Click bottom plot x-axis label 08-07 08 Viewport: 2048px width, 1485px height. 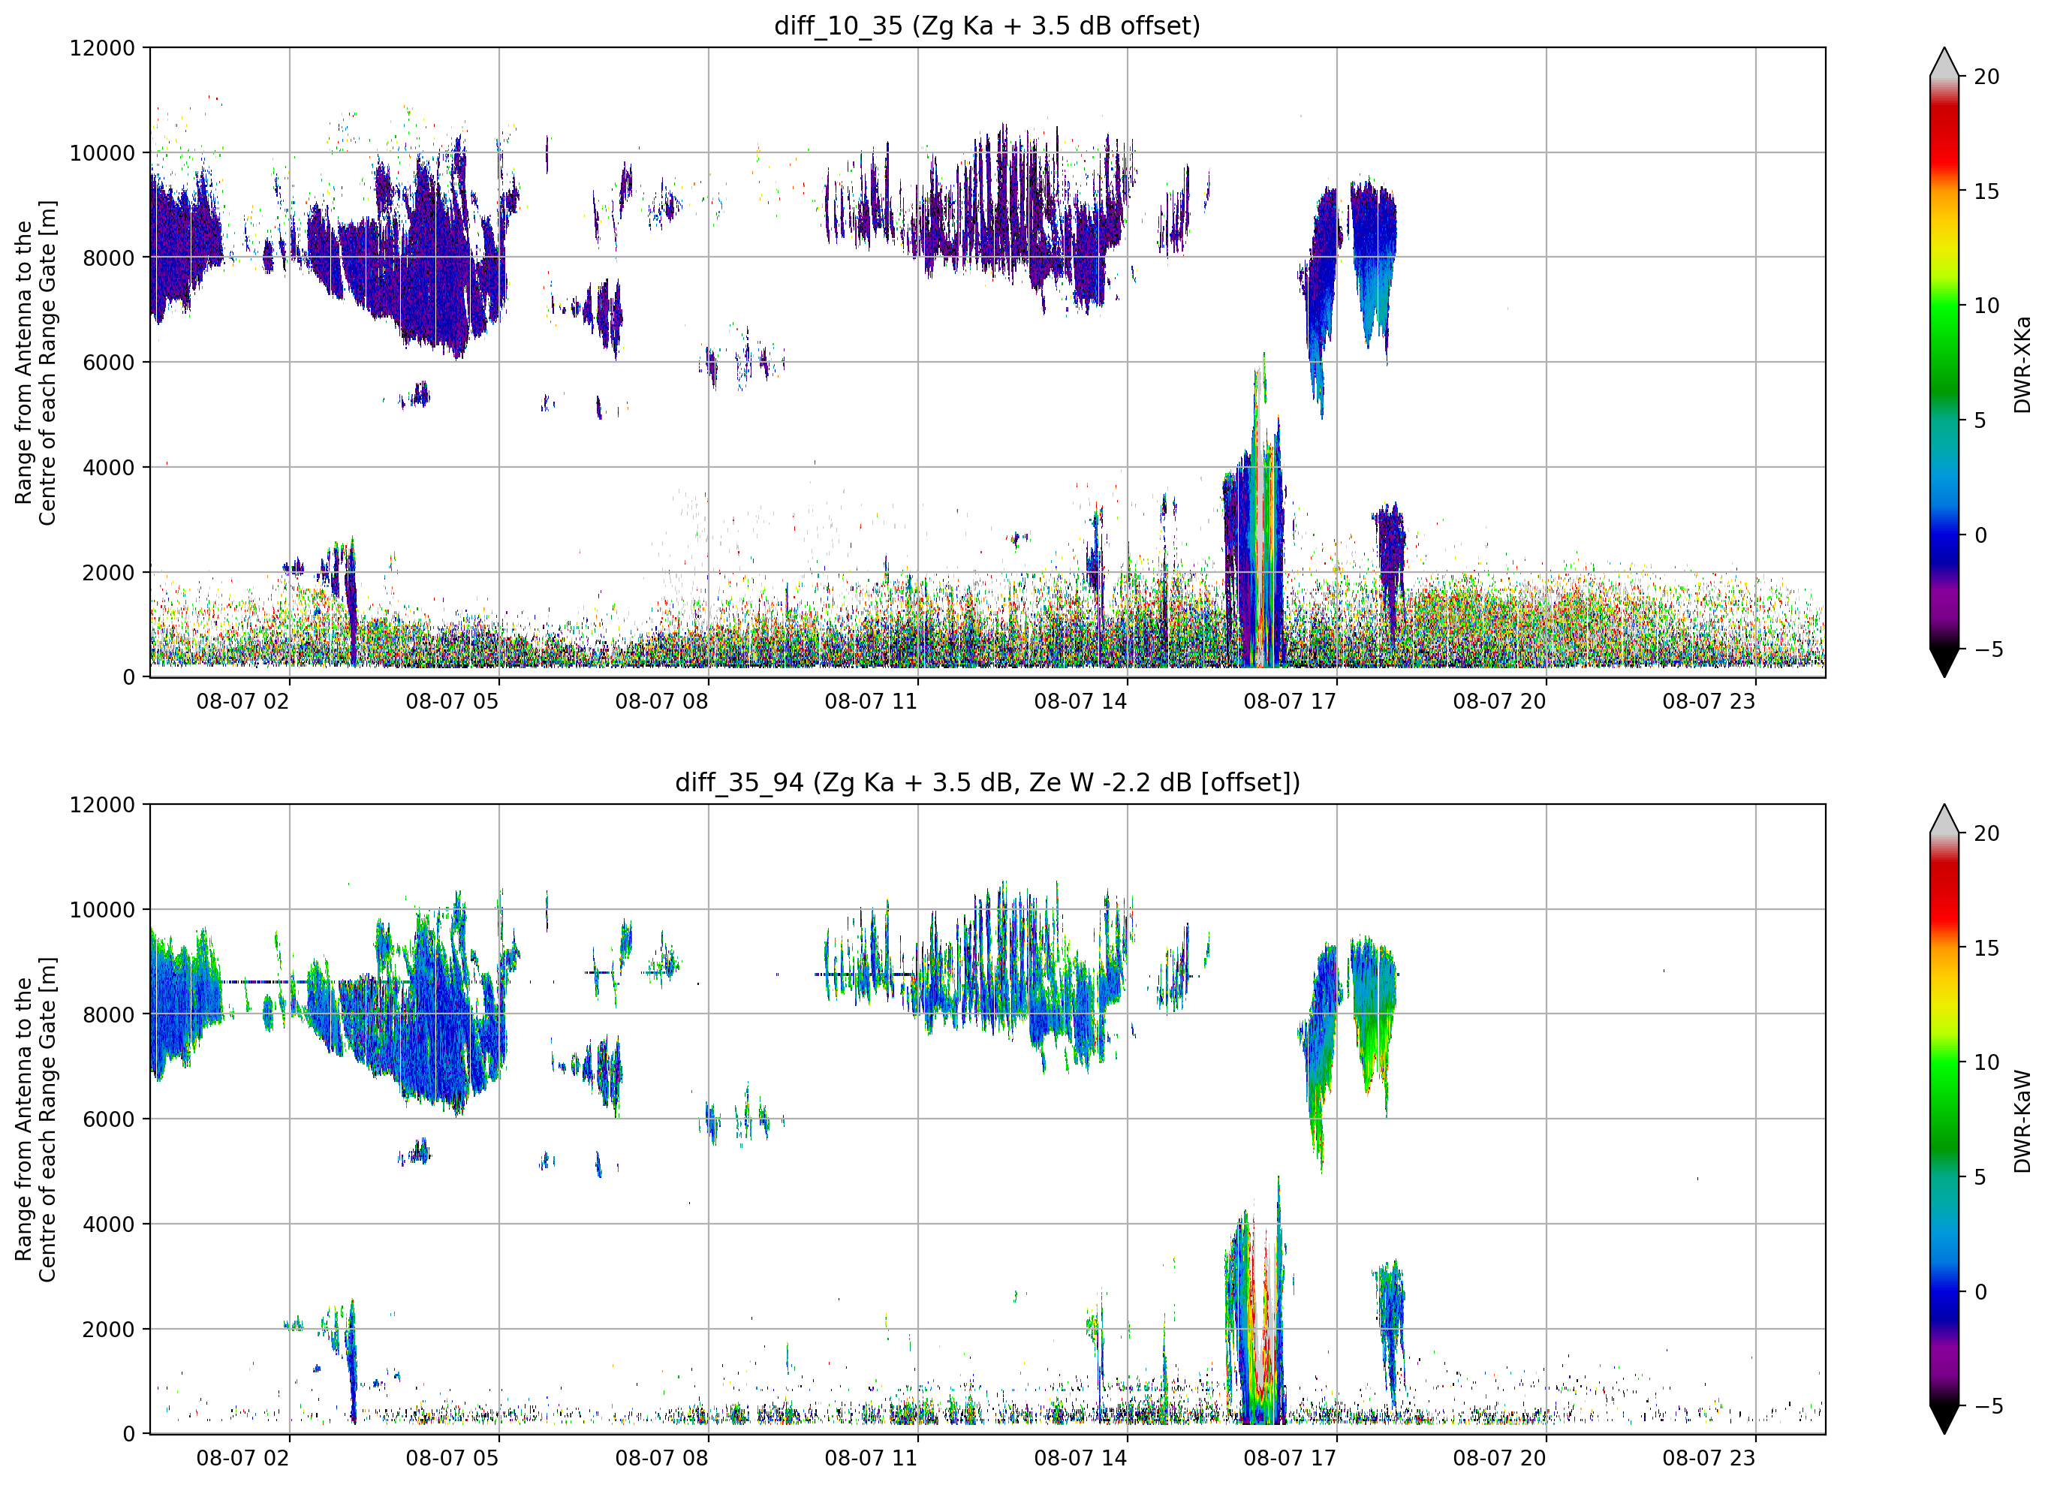pyautogui.click(x=662, y=1459)
